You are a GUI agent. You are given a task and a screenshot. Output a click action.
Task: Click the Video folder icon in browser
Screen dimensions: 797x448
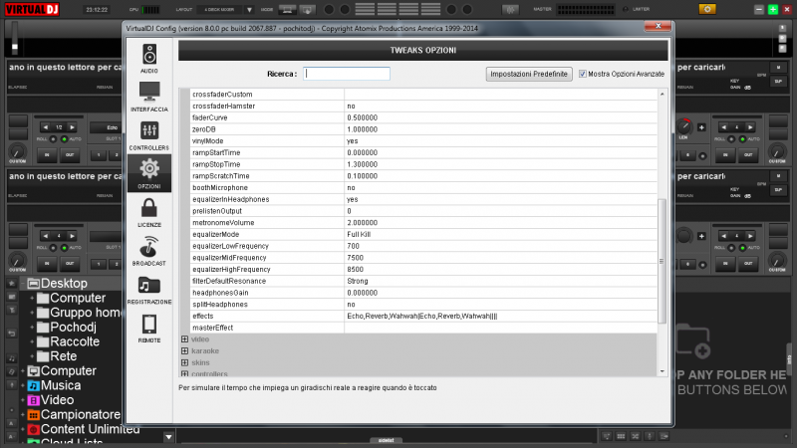coord(34,400)
